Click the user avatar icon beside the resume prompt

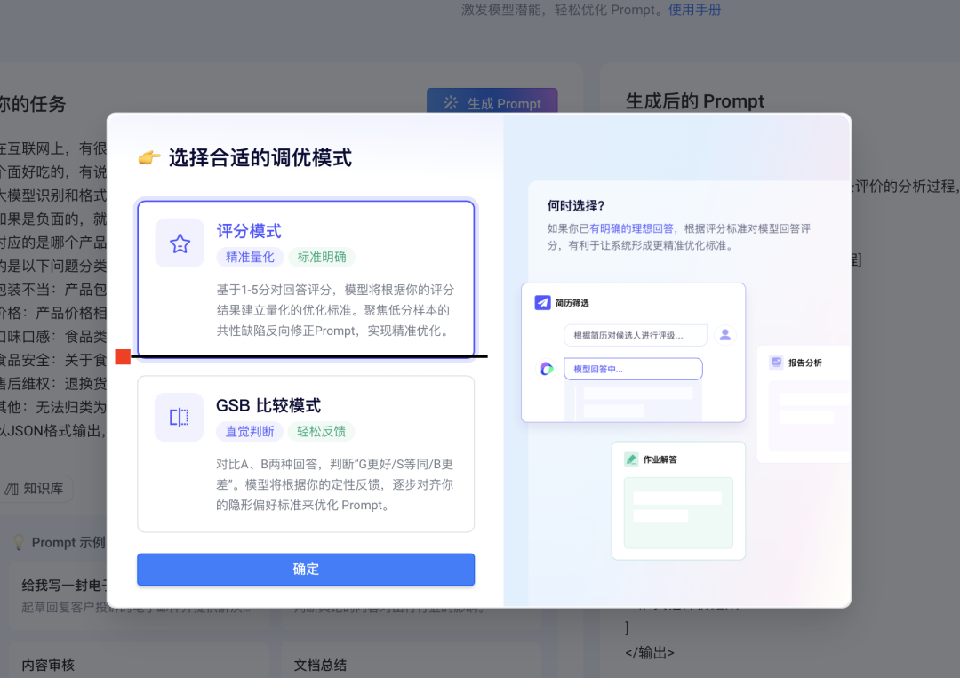click(x=724, y=334)
